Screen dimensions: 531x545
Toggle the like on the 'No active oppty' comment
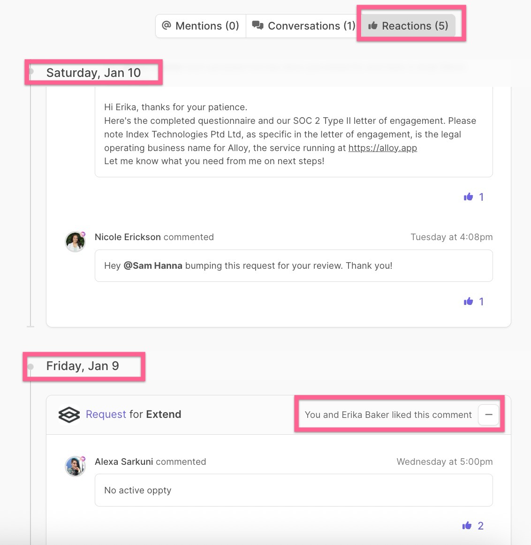467,526
